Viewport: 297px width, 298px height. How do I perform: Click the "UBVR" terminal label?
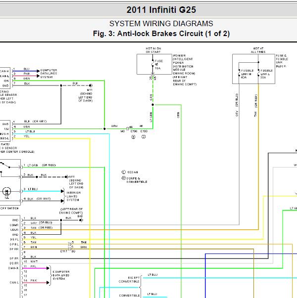tap(14, 230)
